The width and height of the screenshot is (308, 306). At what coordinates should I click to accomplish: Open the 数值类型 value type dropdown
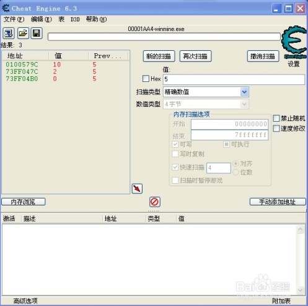[206, 104]
